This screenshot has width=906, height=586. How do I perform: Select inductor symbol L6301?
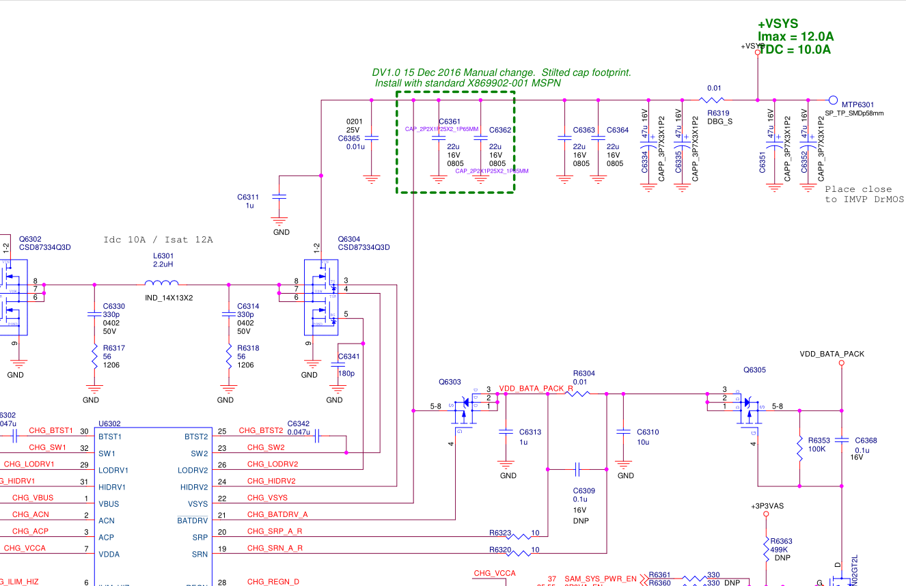pos(162,283)
